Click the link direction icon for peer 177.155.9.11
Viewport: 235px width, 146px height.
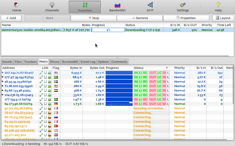coord(41,99)
